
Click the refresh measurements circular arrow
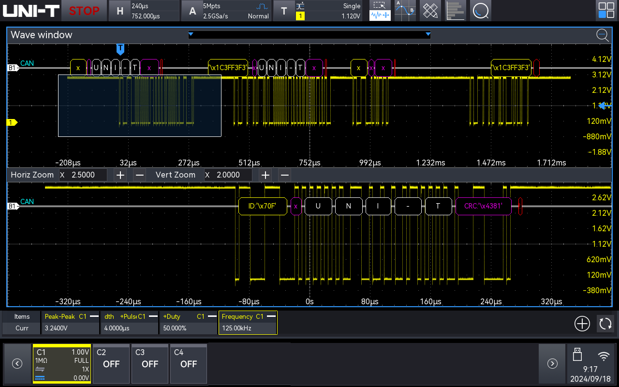pos(605,324)
